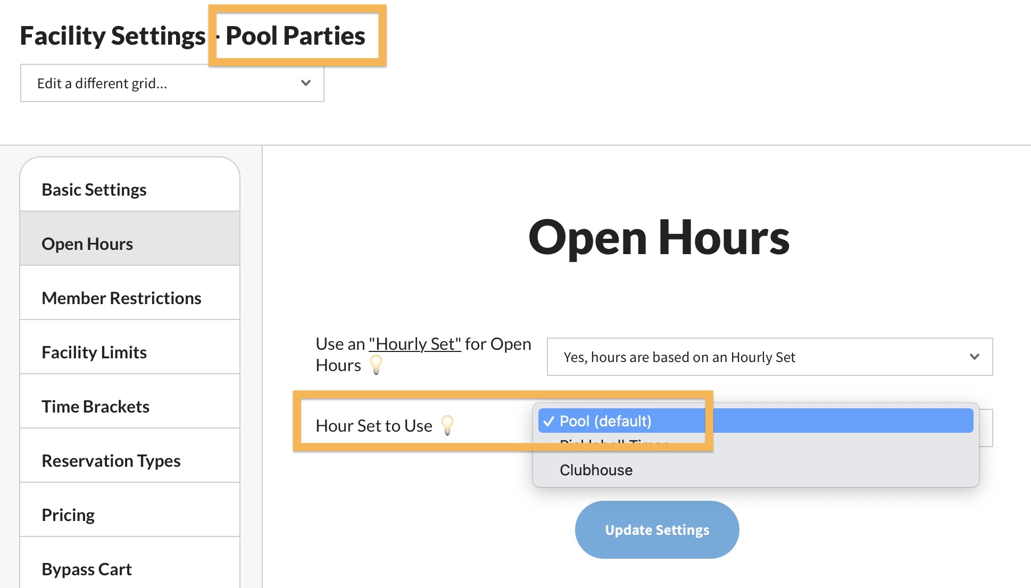Click the Hour Set to Use label
The width and height of the screenshot is (1031, 588).
[x=373, y=426]
